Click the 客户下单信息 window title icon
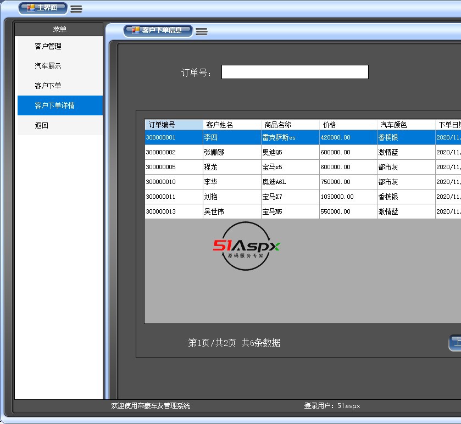Viewport: 461px width, 424px height. tap(135, 30)
